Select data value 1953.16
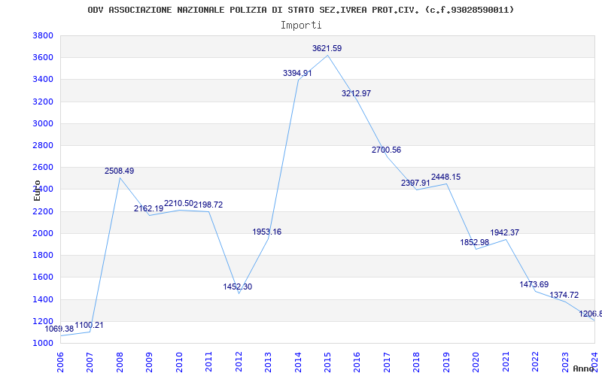 (x=267, y=232)
